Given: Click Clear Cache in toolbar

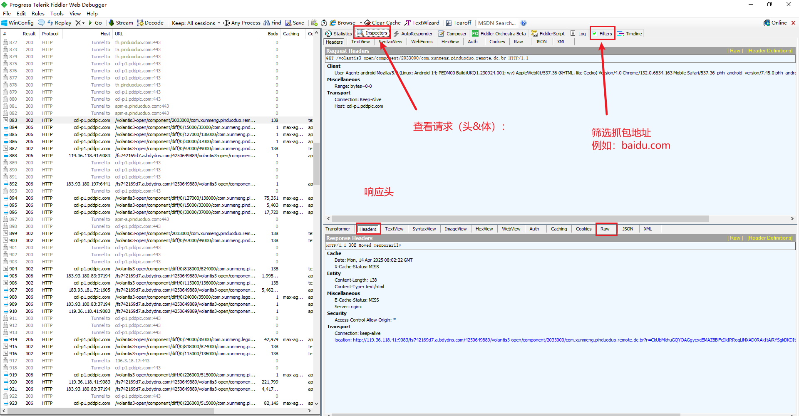Looking at the screenshot, I should [382, 23].
